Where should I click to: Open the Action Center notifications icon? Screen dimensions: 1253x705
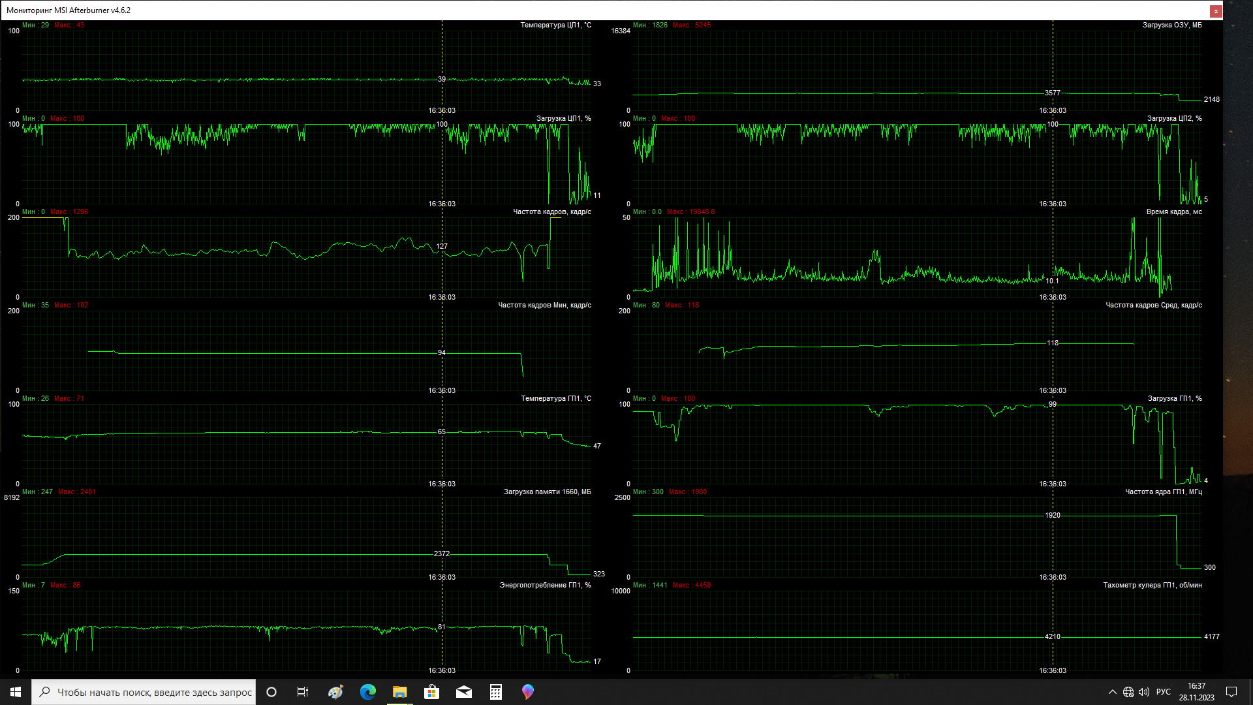tap(1231, 692)
